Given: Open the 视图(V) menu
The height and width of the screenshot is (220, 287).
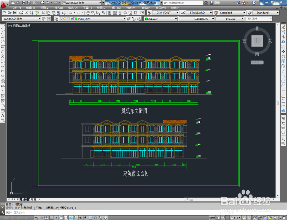Looking at the screenshot, I should 45,8.
